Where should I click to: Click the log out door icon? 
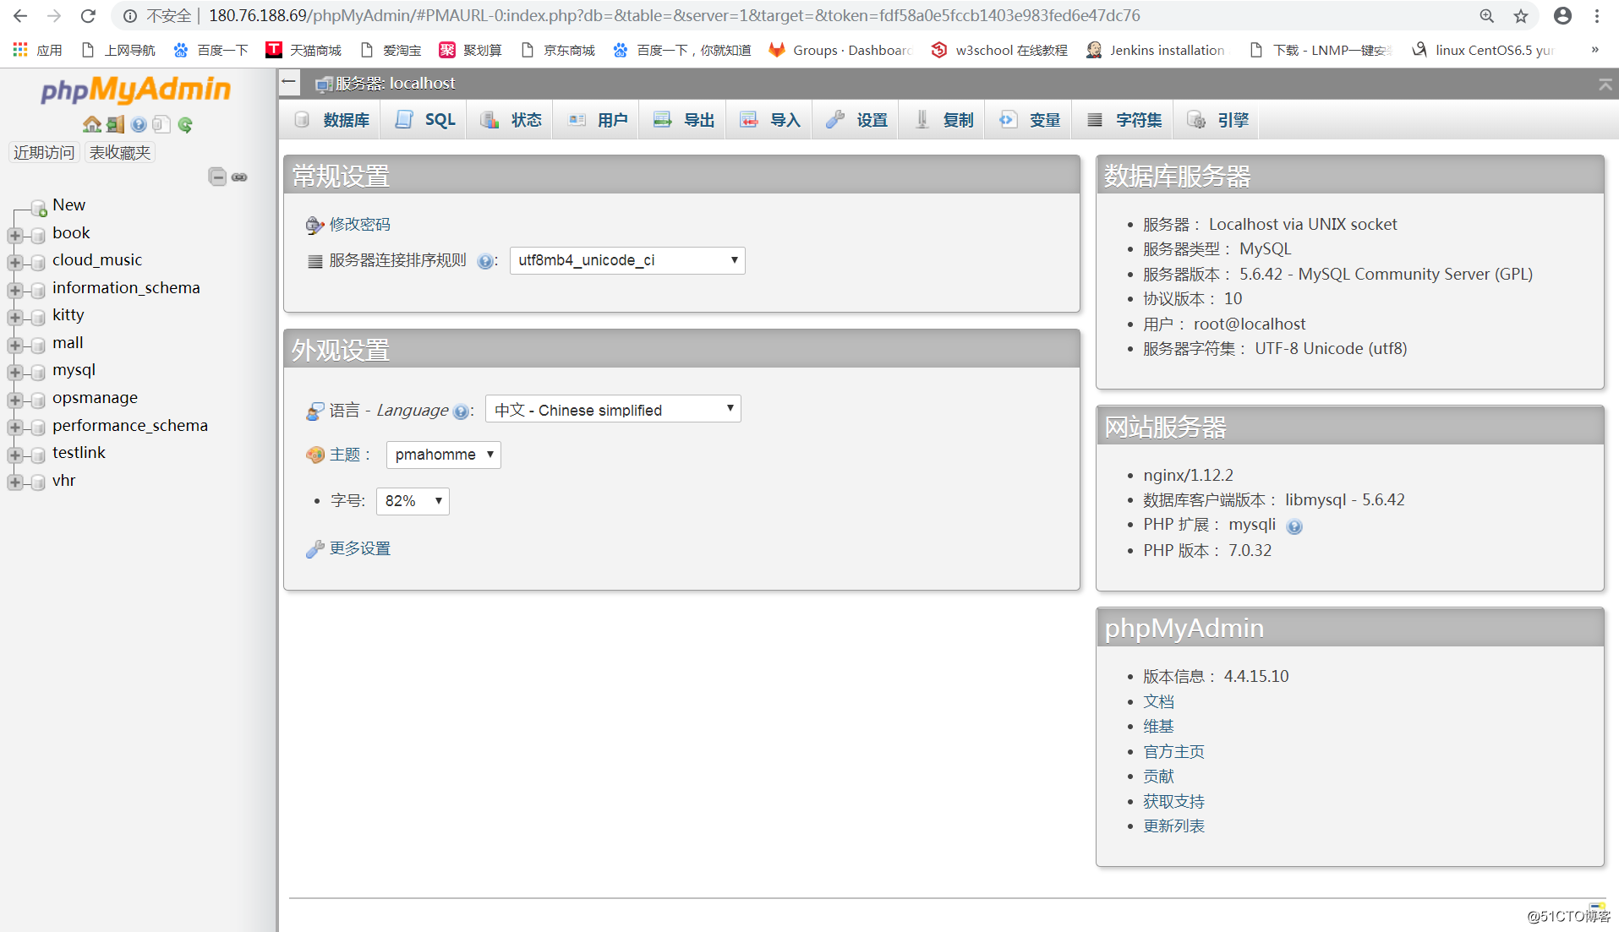click(x=115, y=125)
